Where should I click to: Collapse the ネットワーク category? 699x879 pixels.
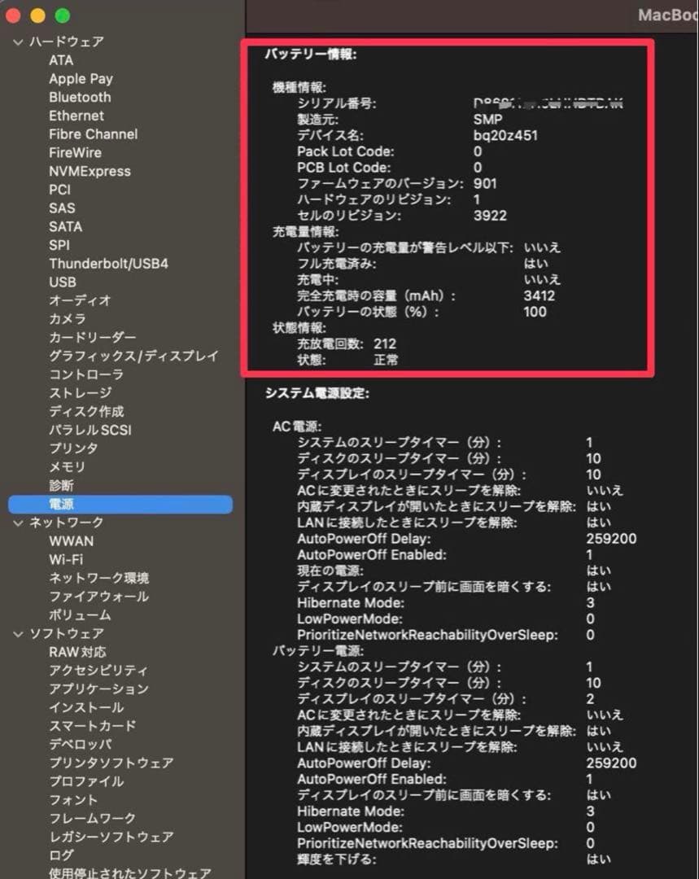click(18, 523)
